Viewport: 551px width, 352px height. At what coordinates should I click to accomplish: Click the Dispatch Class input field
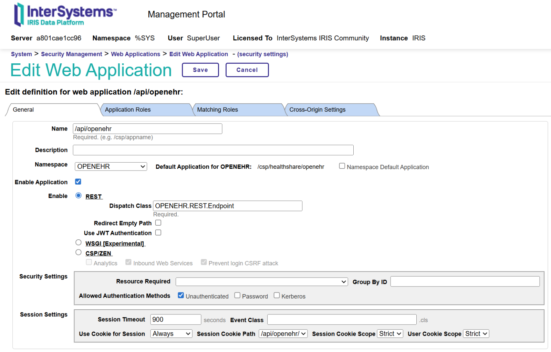(227, 206)
